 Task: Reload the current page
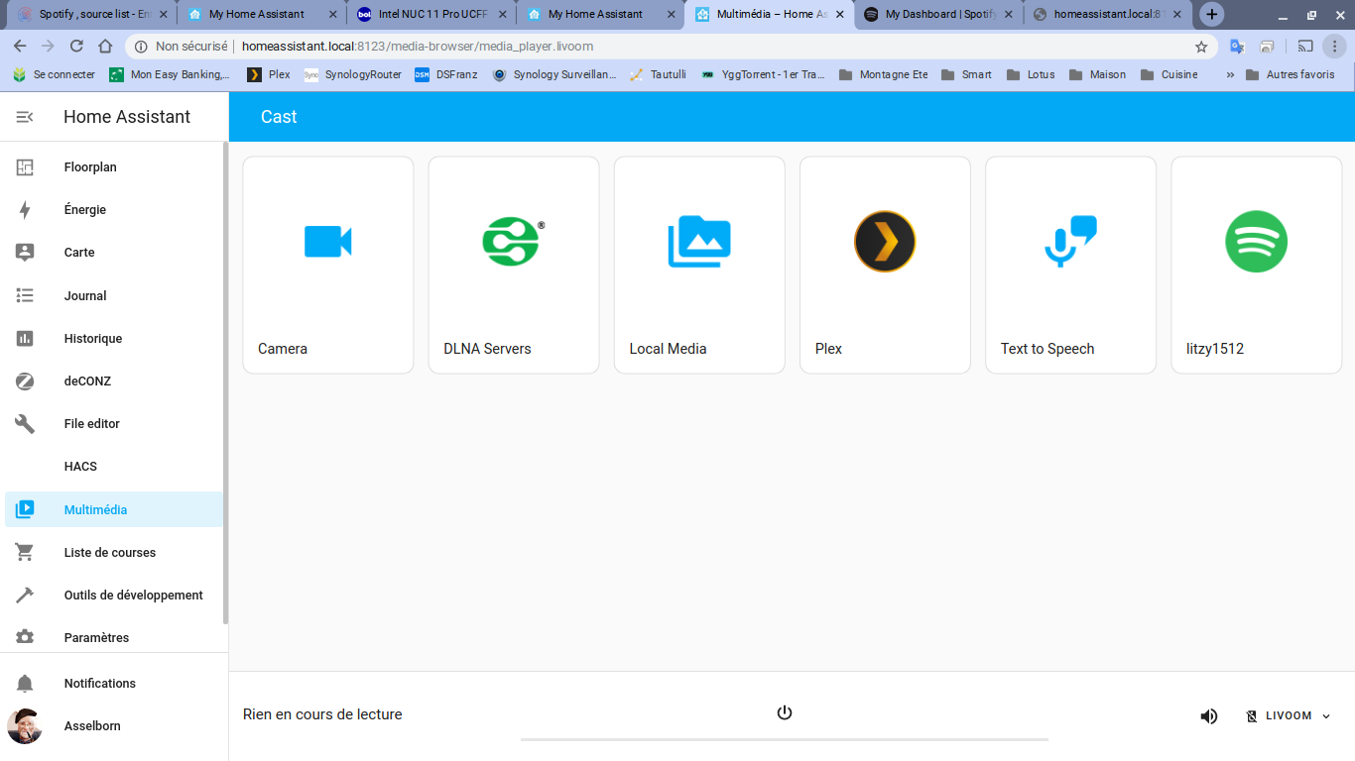pos(76,47)
